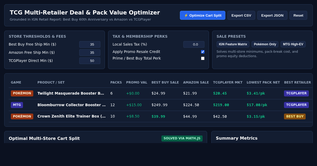
Task: Click the $224.50 Amazon price
Action: (191, 105)
